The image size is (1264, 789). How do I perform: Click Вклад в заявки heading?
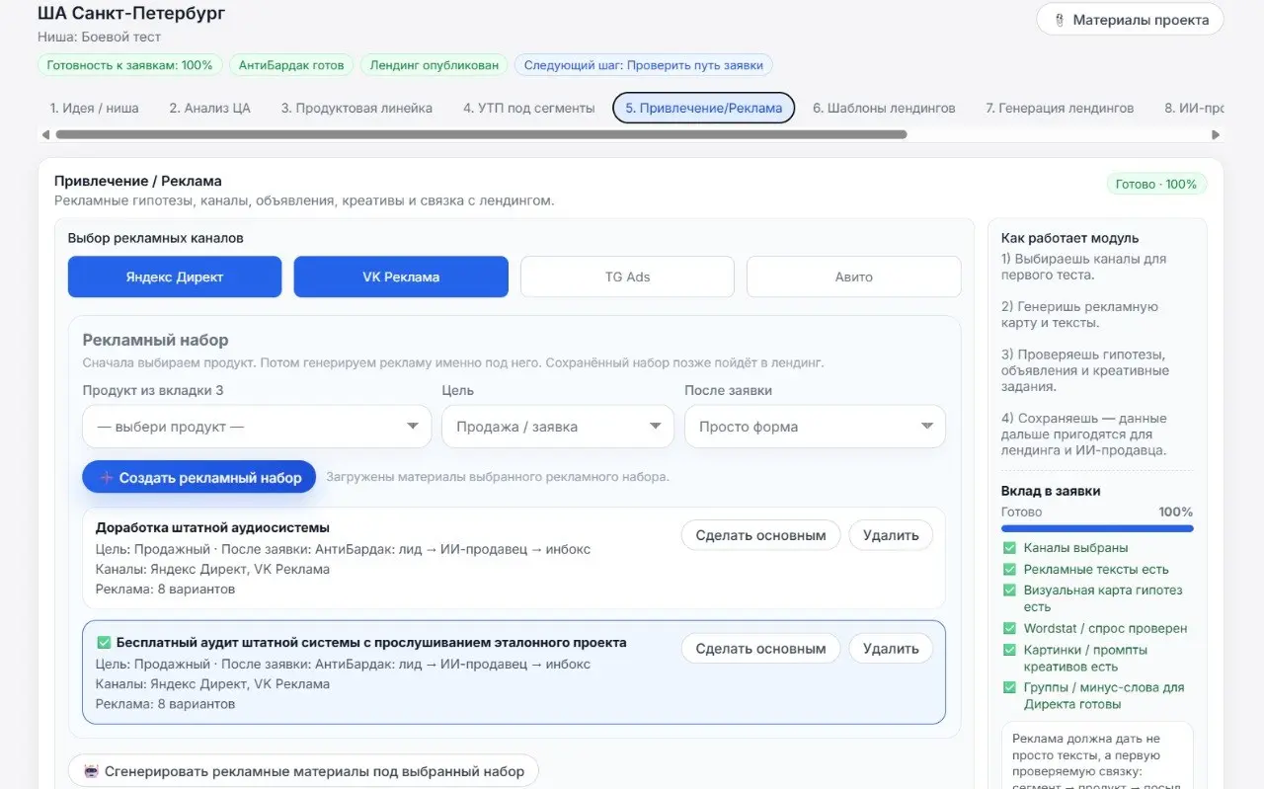pos(1051,491)
